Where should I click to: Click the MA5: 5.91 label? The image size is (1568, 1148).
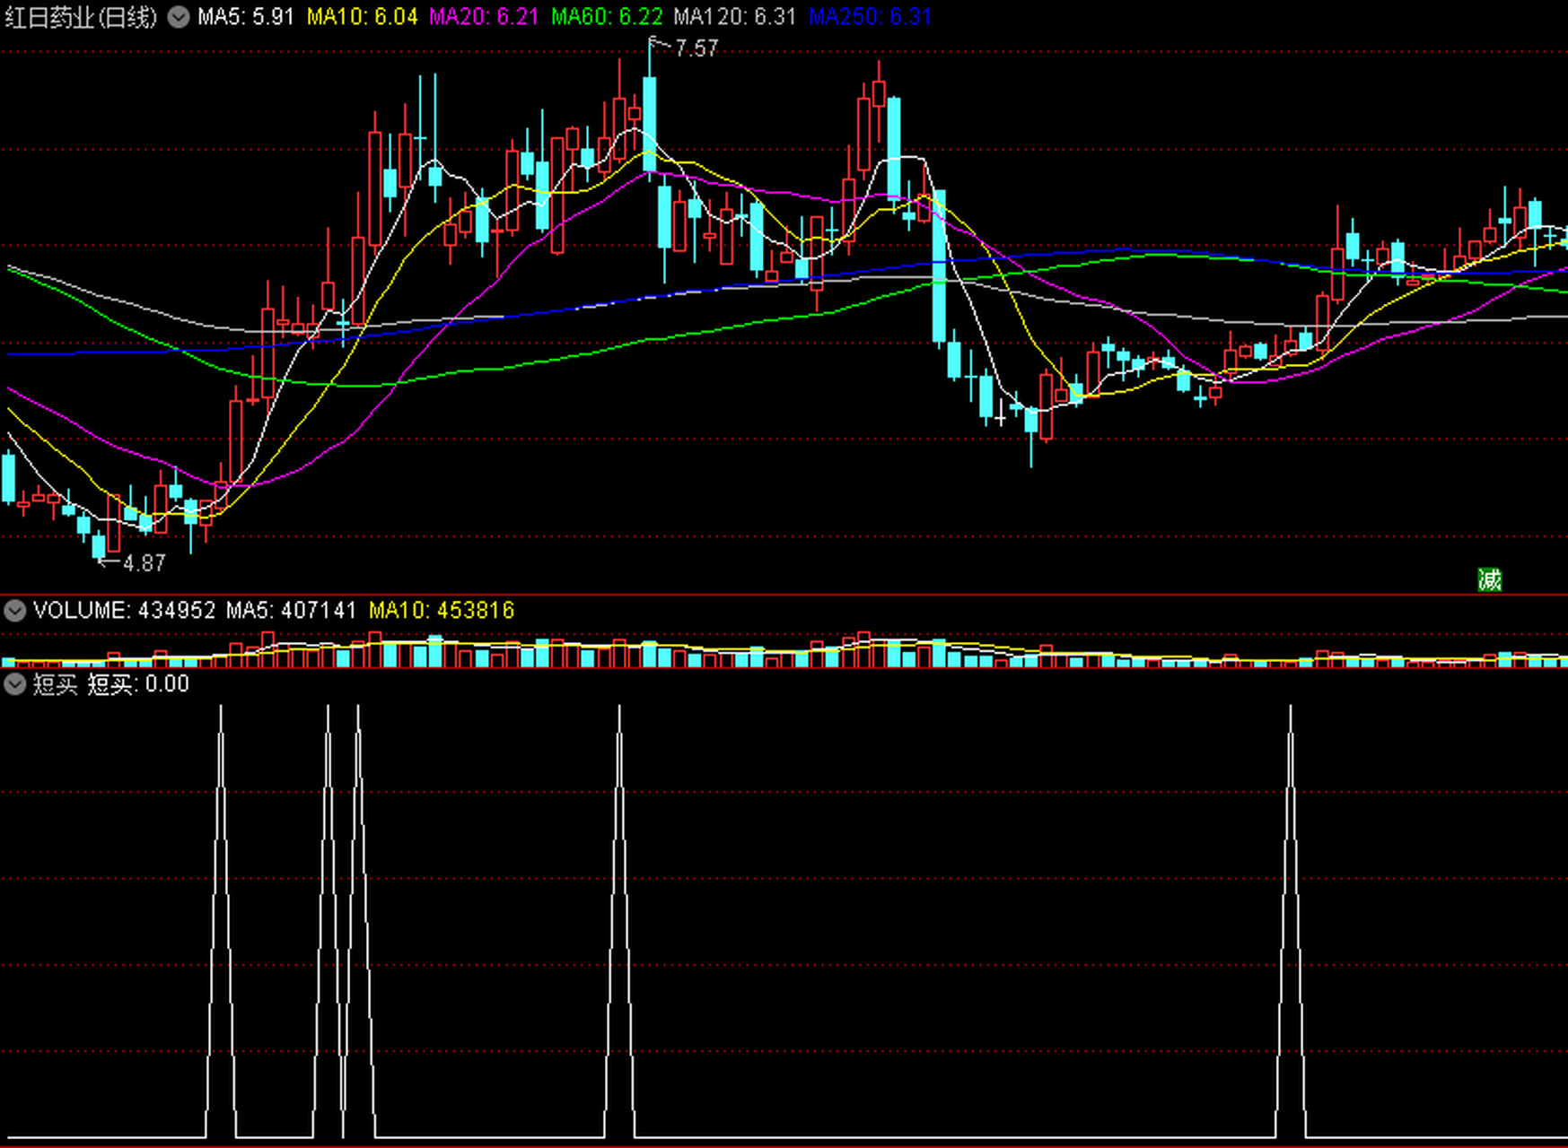click(x=246, y=17)
